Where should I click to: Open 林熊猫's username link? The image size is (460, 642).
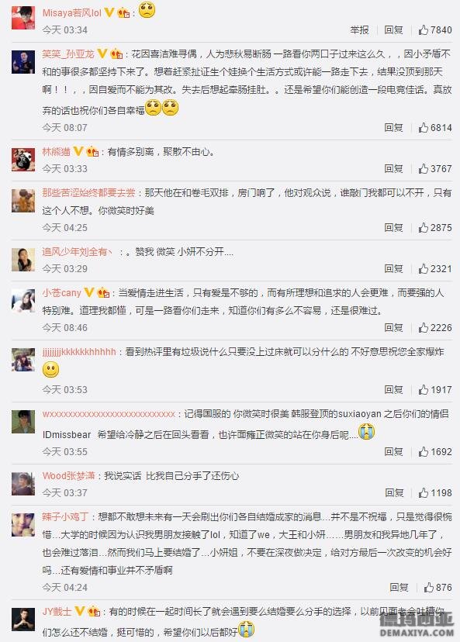click(x=56, y=152)
